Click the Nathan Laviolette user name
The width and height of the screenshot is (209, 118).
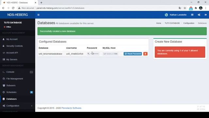[x=178, y=15]
